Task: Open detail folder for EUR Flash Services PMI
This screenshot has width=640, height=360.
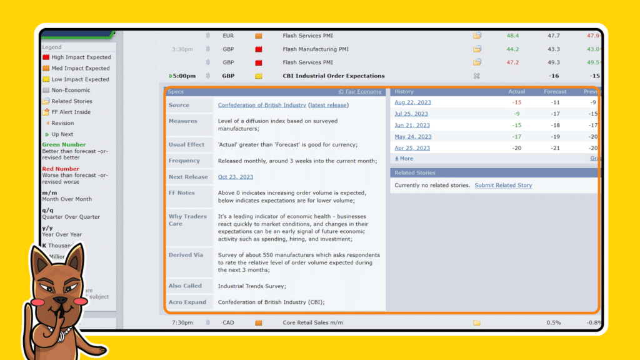Action: [477, 36]
